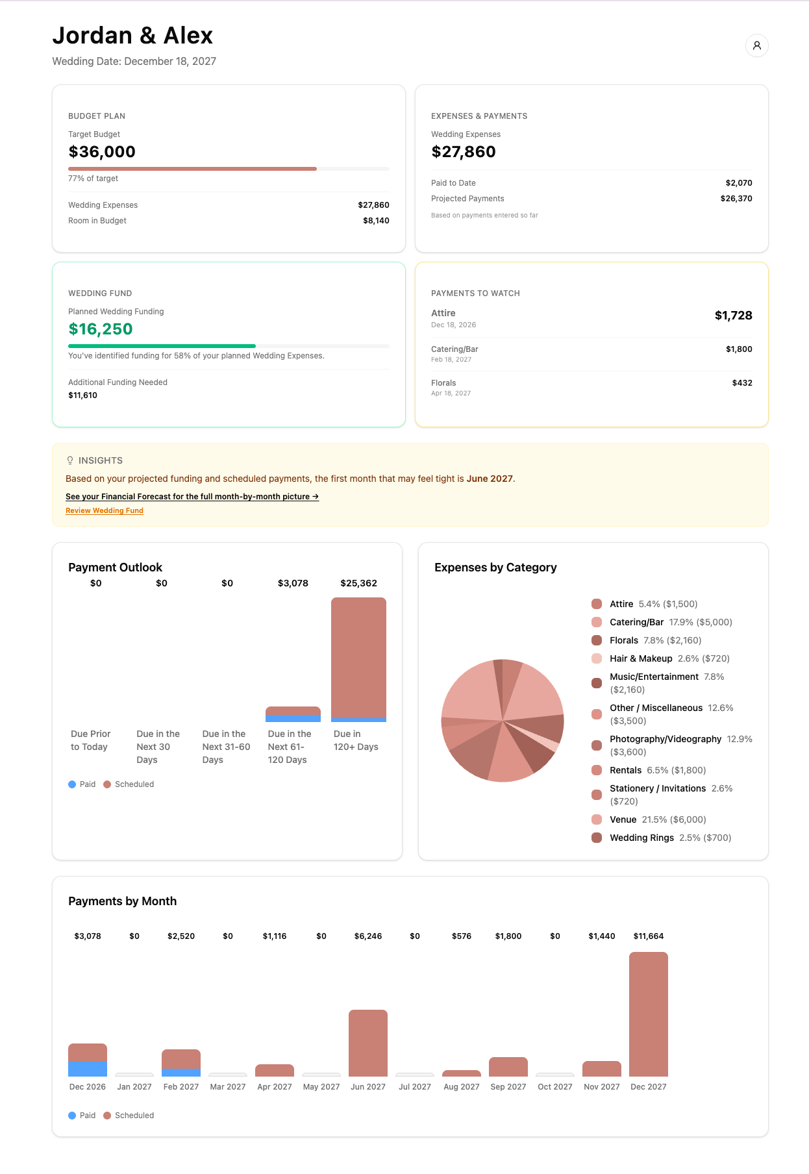Select the Florals payment dated Apr 18, 2027
This screenshot has width=809, height=1174.
[x=591, y=388]
